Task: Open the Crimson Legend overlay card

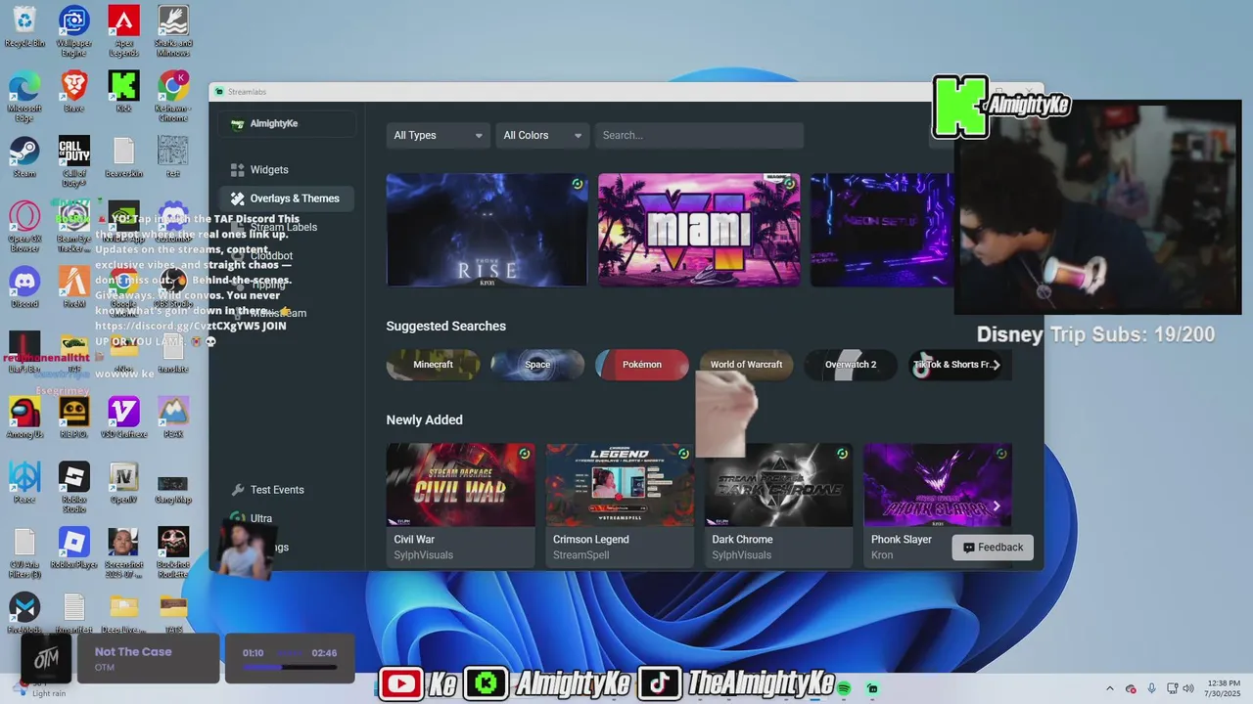Action: pyautogui.click(x=620, y=505)
